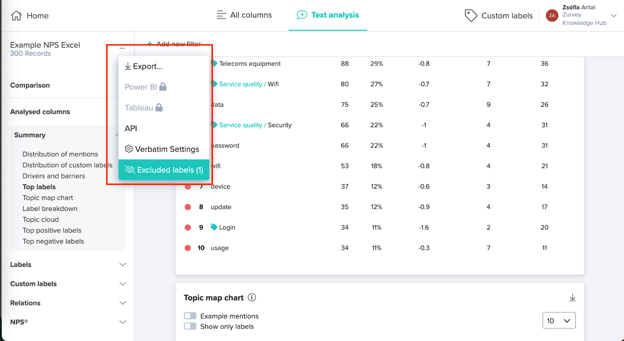The height and width of the screenshot is (341, 624).
Task: Click the red dot beside update row
Action: (x=188, y=207)
